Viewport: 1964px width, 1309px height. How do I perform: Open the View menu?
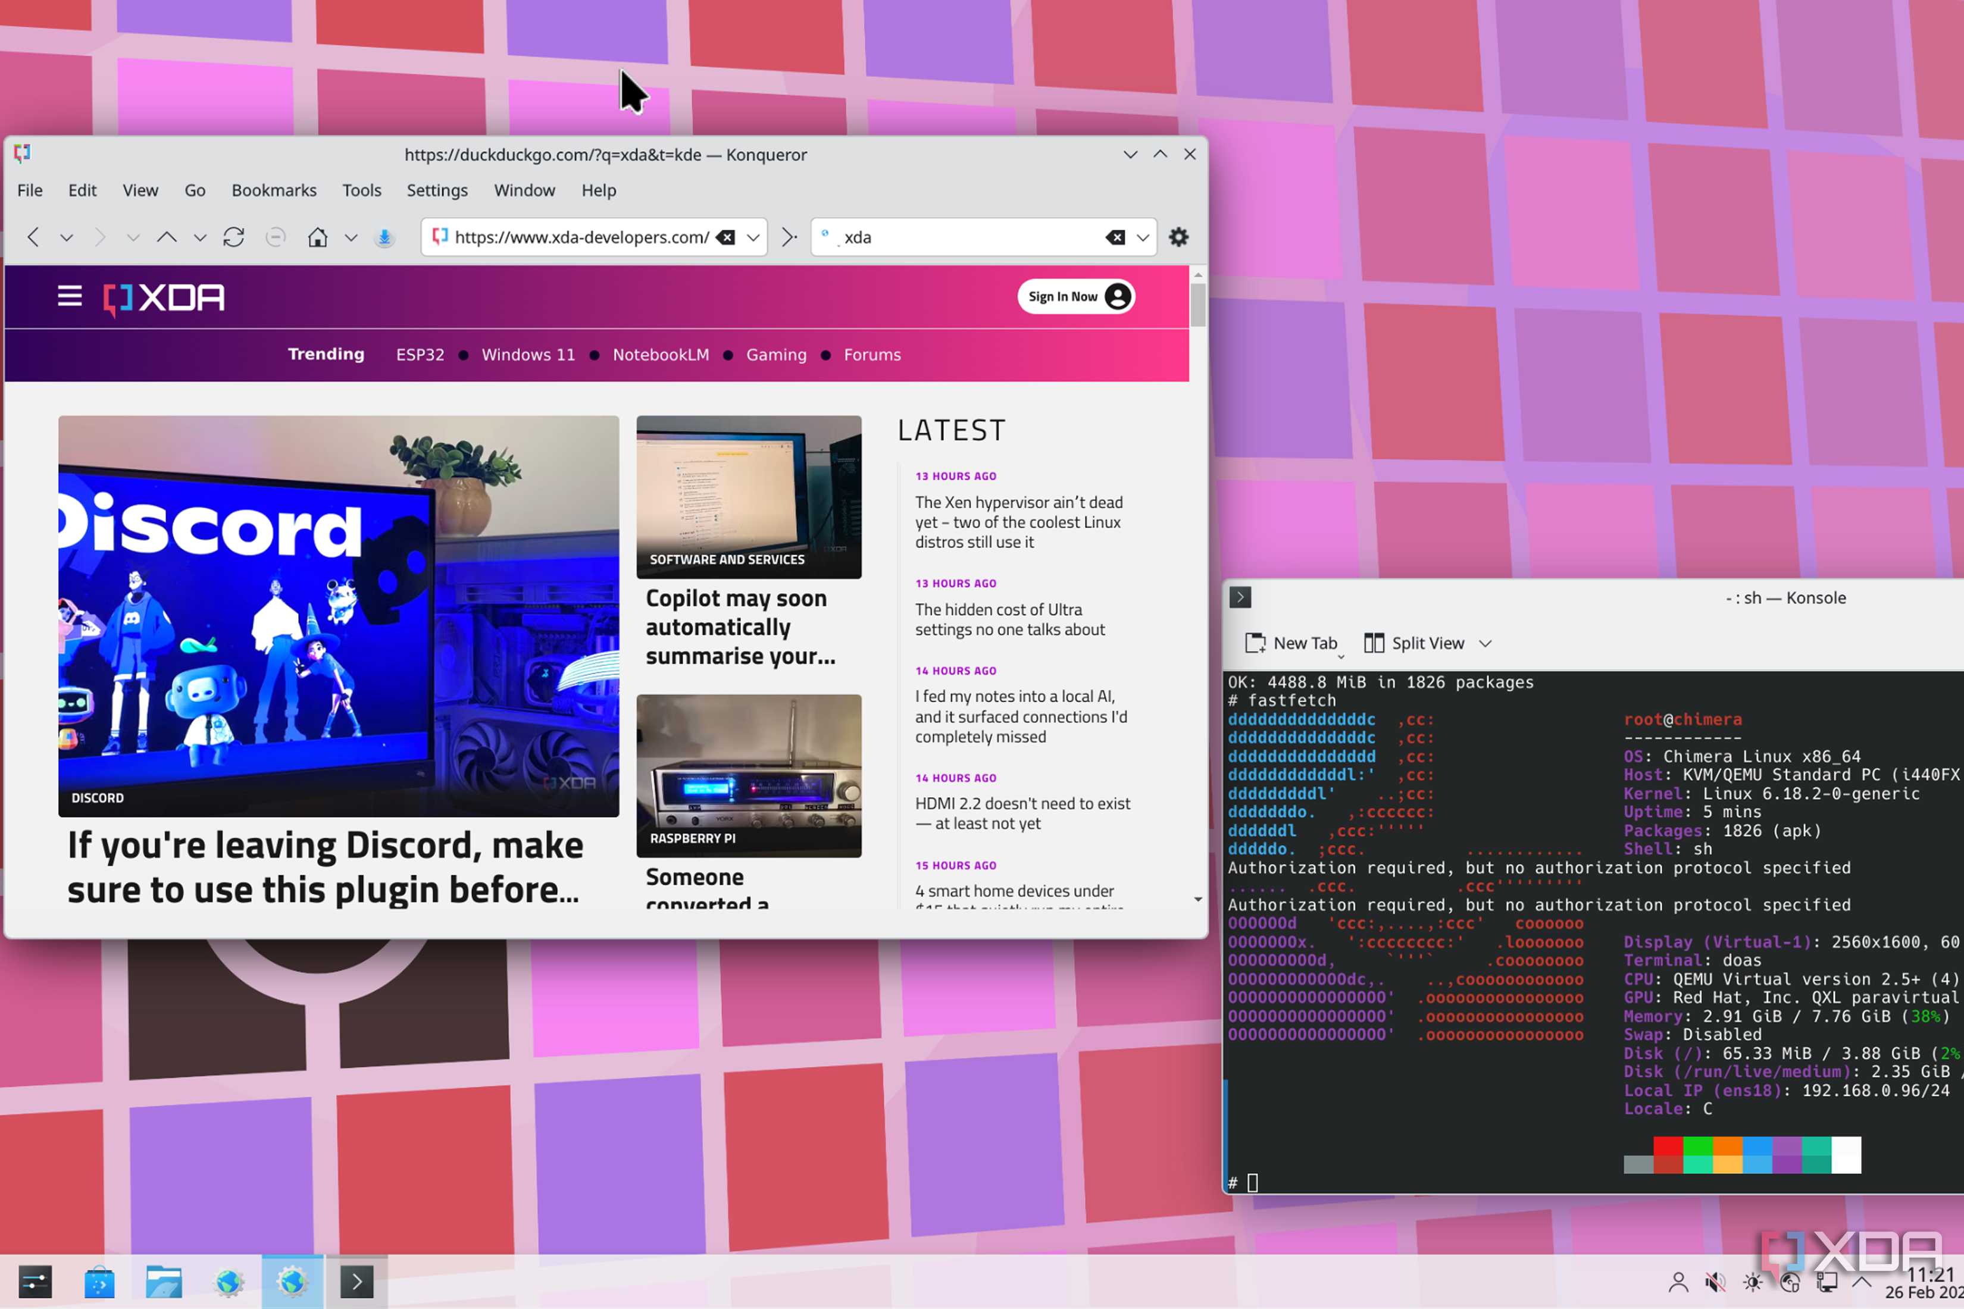click(x=140, y=190)
